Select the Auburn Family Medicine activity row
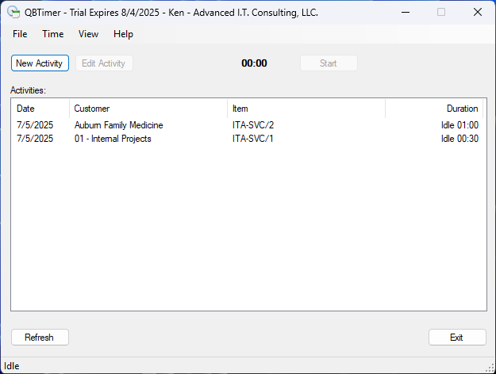The image size is (496, 374). tap(119, 125)
